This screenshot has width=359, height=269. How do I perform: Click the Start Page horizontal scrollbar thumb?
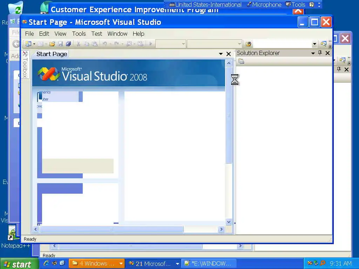[111, 229]
